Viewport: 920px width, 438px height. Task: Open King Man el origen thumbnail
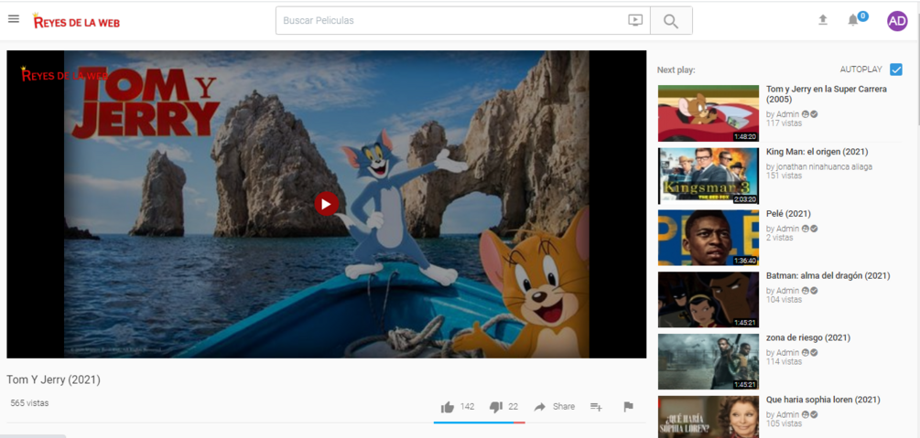(709, 176)
